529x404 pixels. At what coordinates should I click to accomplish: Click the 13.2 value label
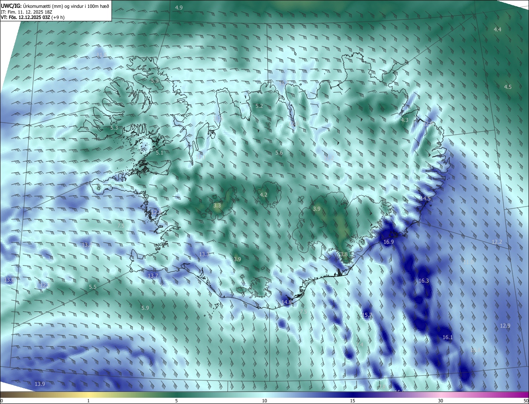coord(204,254)
